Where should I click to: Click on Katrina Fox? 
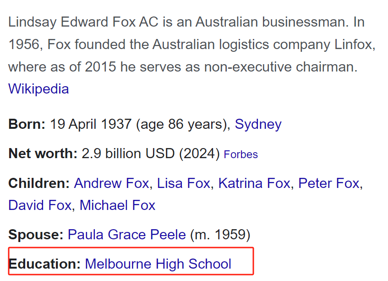pos(254,184)
